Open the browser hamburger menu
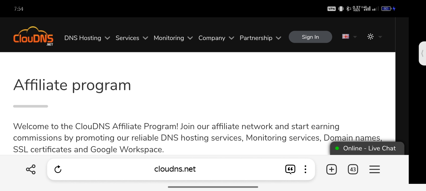This screenshot has width=426, height=191. 374,169
